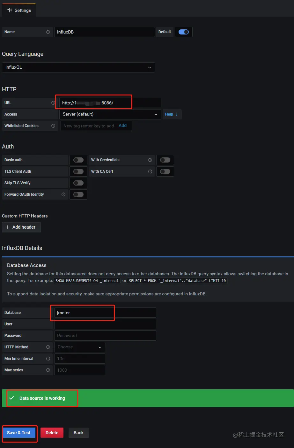Click the Max series input
The width and height of the screenshot is (294, 448).
tap(80, 370)
